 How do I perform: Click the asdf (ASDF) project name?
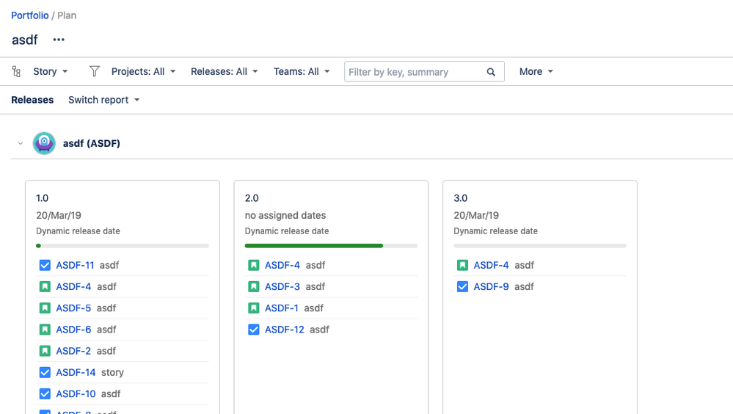[x=92, y=143]
